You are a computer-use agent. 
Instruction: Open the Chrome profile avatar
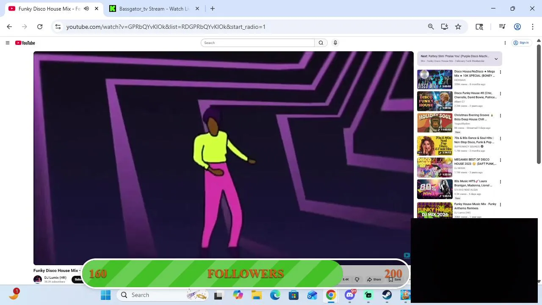[x=517, y=27]
